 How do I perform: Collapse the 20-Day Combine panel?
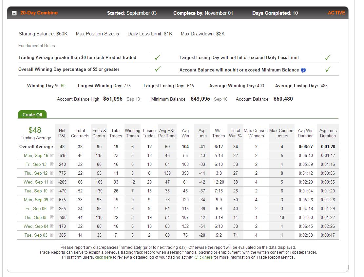(x=14, y=13)
